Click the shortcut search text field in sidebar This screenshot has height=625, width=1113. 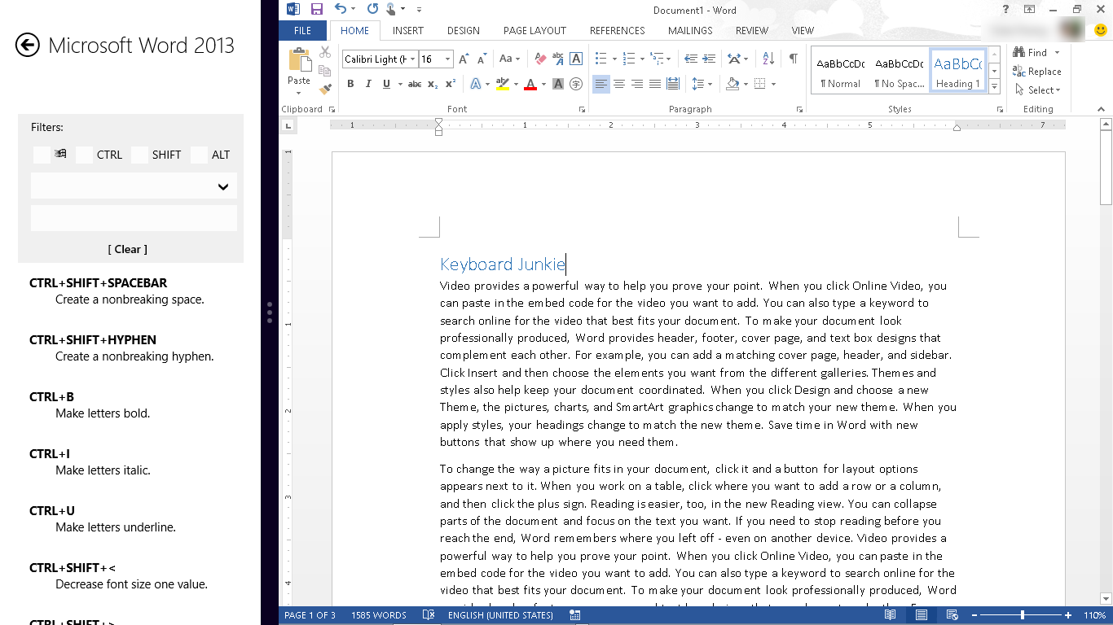click(134, 218)
